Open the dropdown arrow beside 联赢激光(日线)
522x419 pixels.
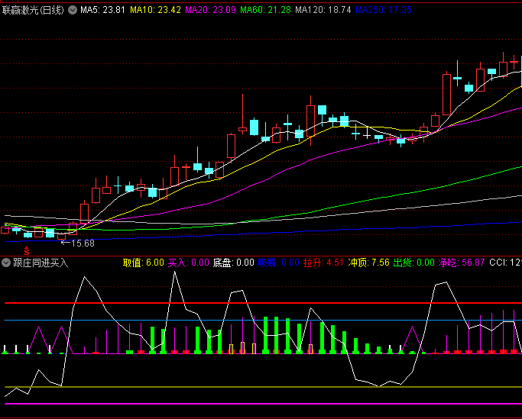[73, 10]
